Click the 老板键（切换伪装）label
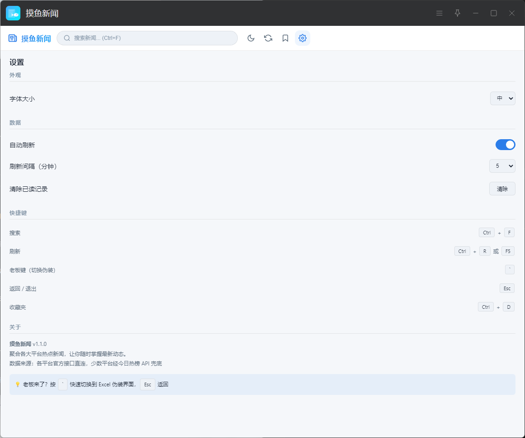525x438 pixels. 33,270
